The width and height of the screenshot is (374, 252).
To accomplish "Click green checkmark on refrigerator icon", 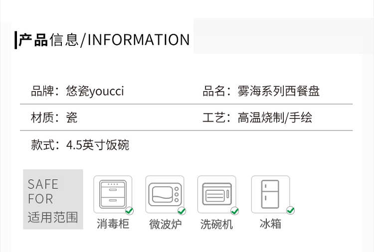I will (291, 210).
